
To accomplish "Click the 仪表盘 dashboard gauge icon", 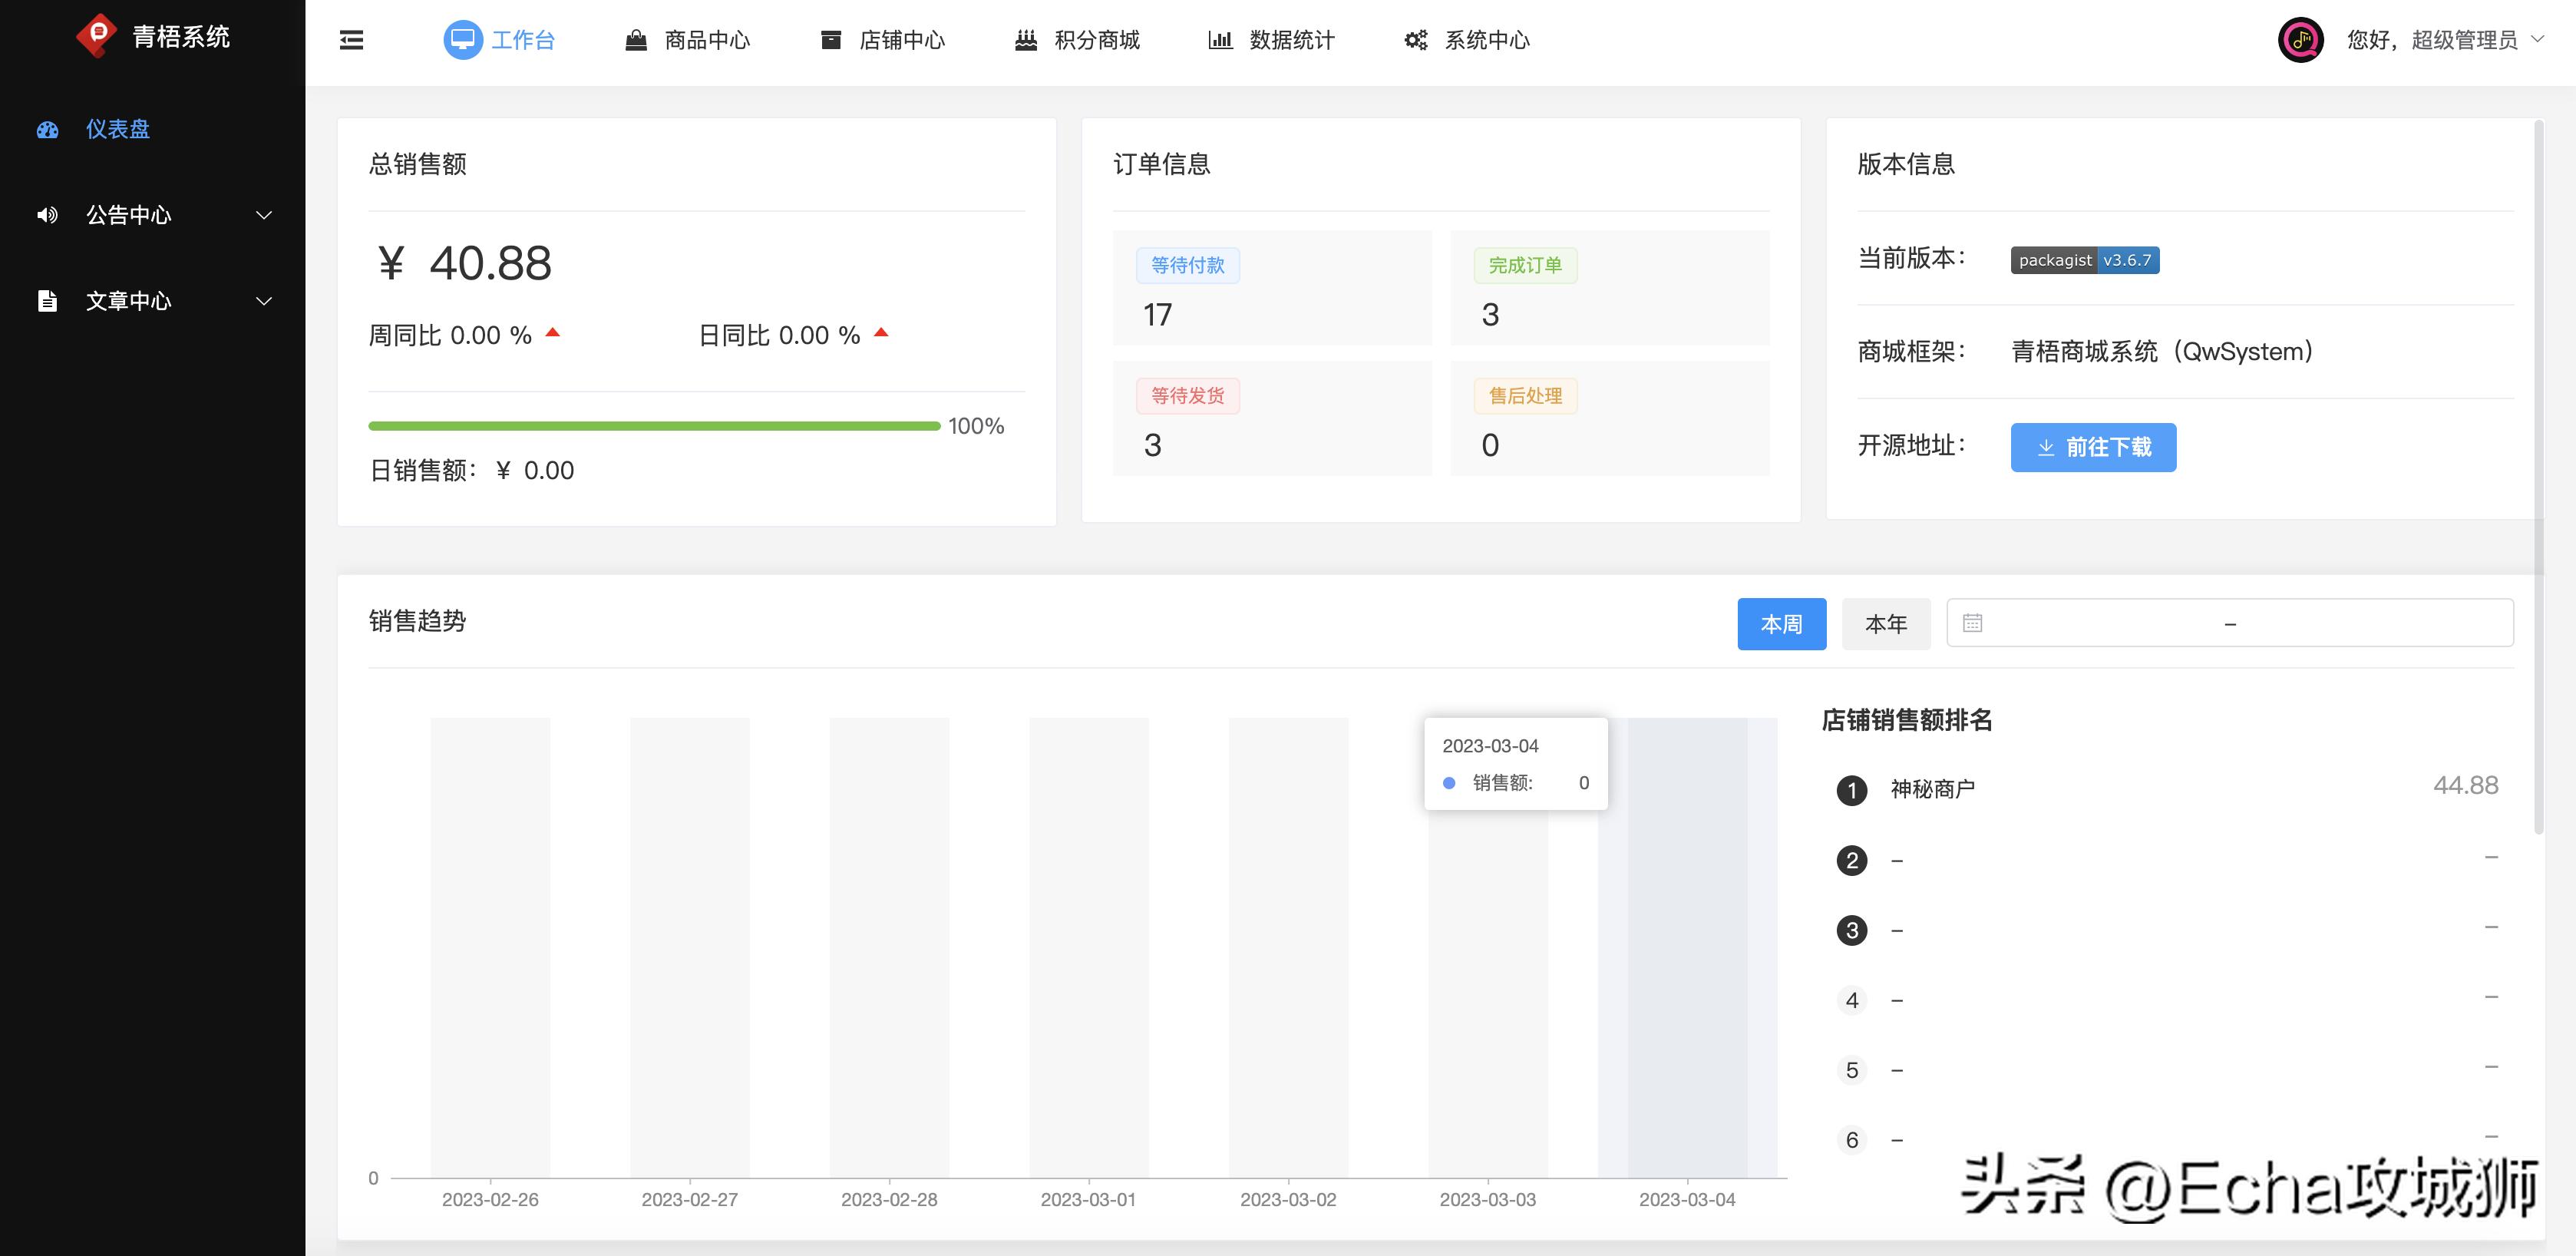I will [47, 130].
